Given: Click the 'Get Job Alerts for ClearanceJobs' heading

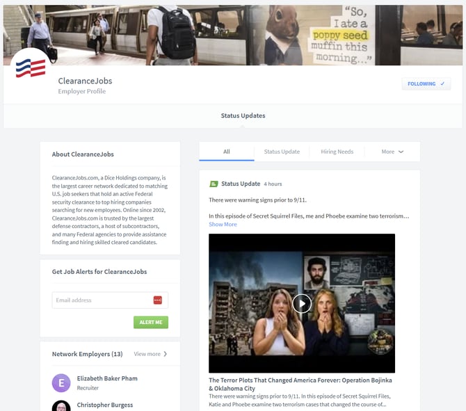Looking at the screenshot, I should [x=99, y=272].
